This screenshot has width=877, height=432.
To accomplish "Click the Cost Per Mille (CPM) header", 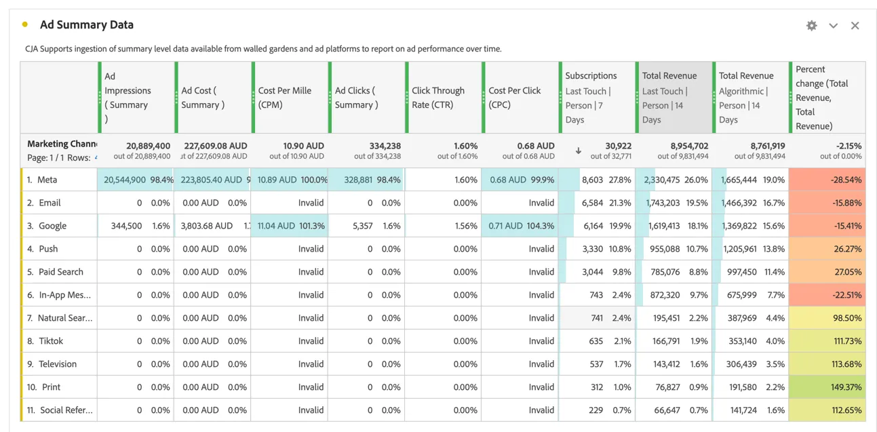I will [289, 98].
